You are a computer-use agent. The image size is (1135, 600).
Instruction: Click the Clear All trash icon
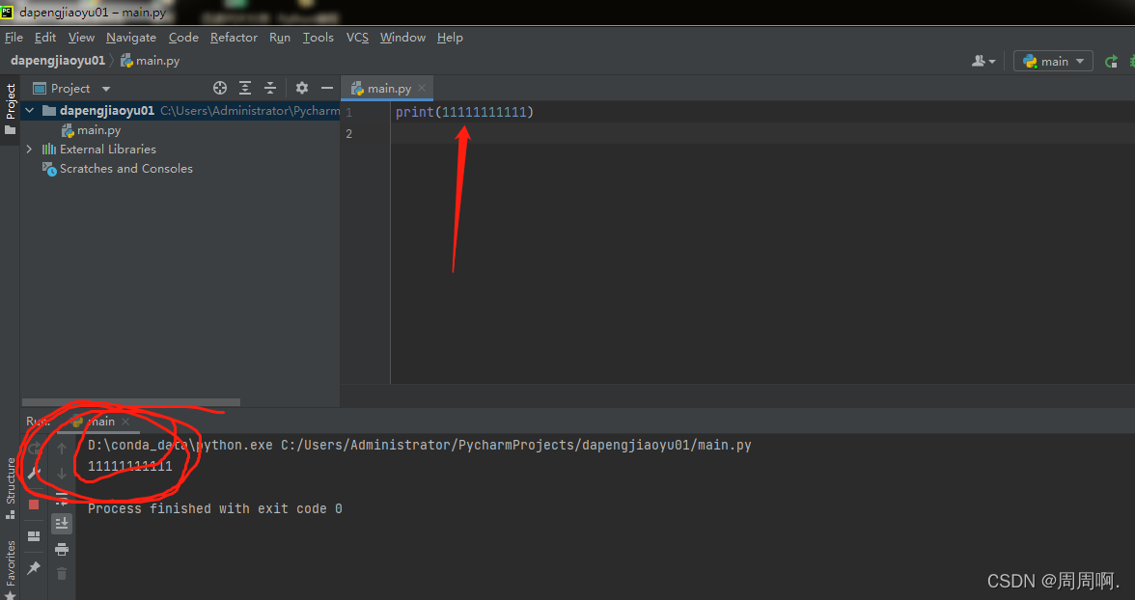click(x=62, y=574)
